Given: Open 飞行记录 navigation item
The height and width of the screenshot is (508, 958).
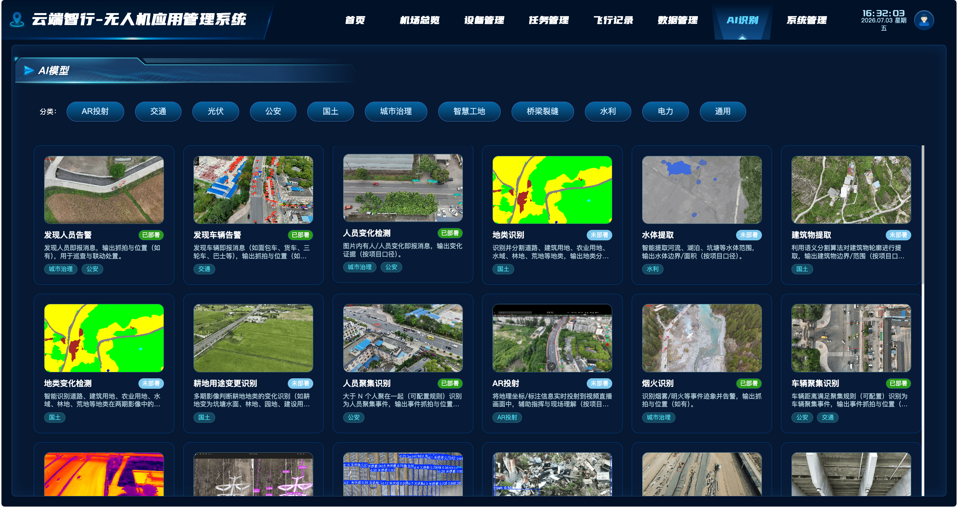Looking at the screenshot, I should click(613, 20).
